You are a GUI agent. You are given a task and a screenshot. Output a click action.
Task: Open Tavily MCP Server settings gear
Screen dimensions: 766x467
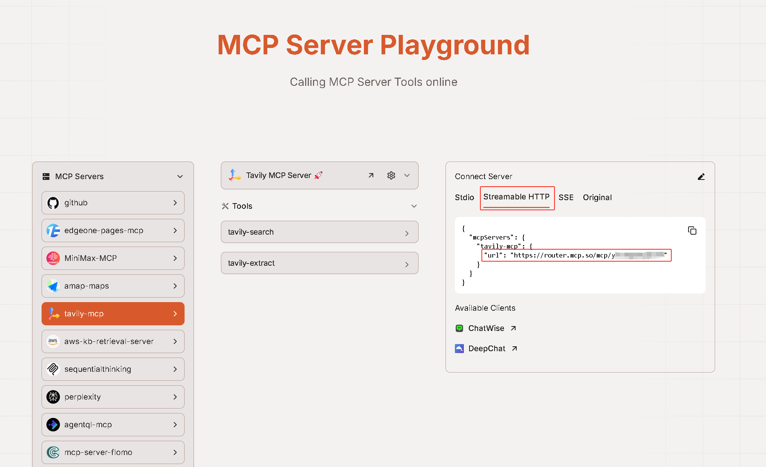[x=391, y=175]
